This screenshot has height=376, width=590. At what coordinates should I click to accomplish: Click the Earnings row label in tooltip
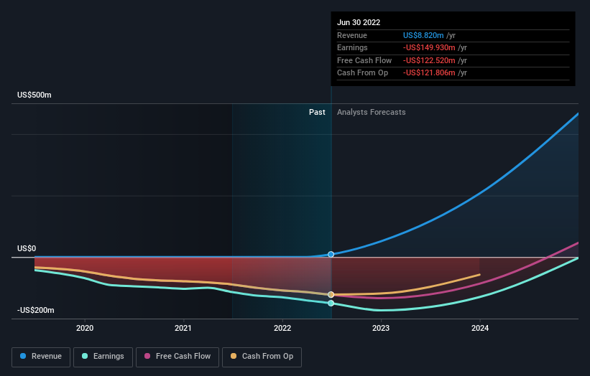(x=352, y=47)
